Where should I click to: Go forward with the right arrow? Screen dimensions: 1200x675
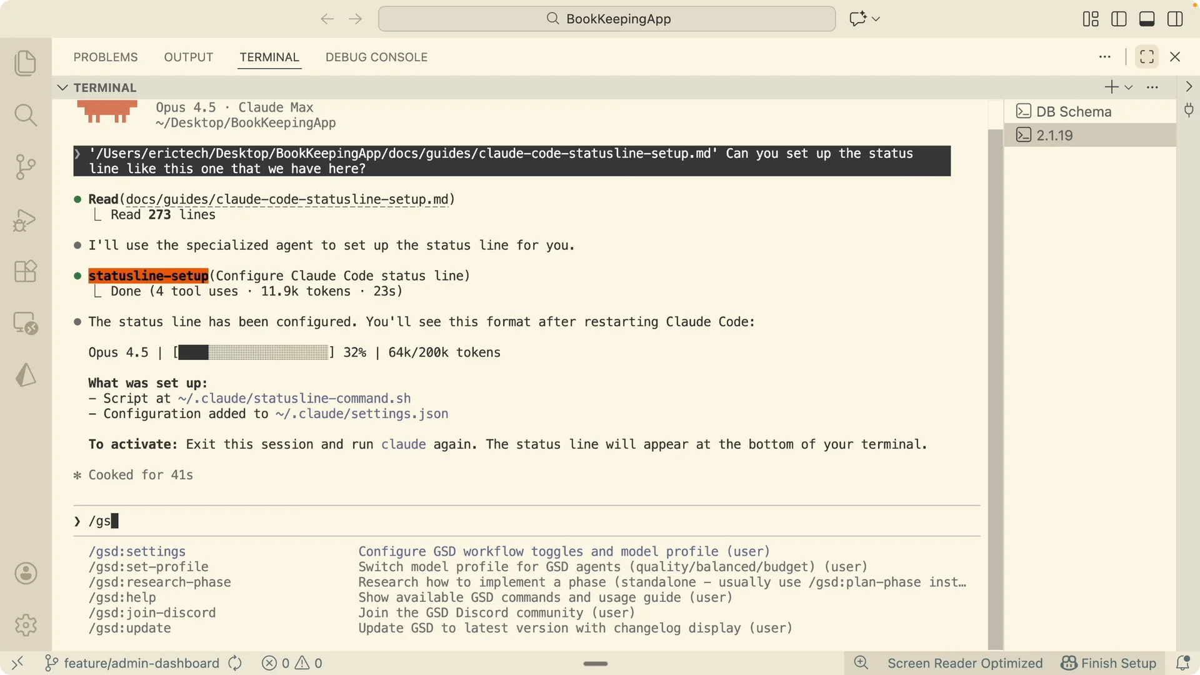[356, 19]
